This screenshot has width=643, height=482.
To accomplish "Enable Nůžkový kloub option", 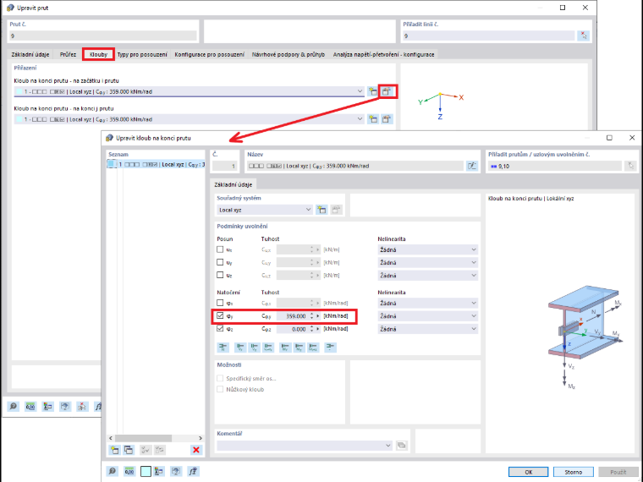I will [x=220, y=389].
